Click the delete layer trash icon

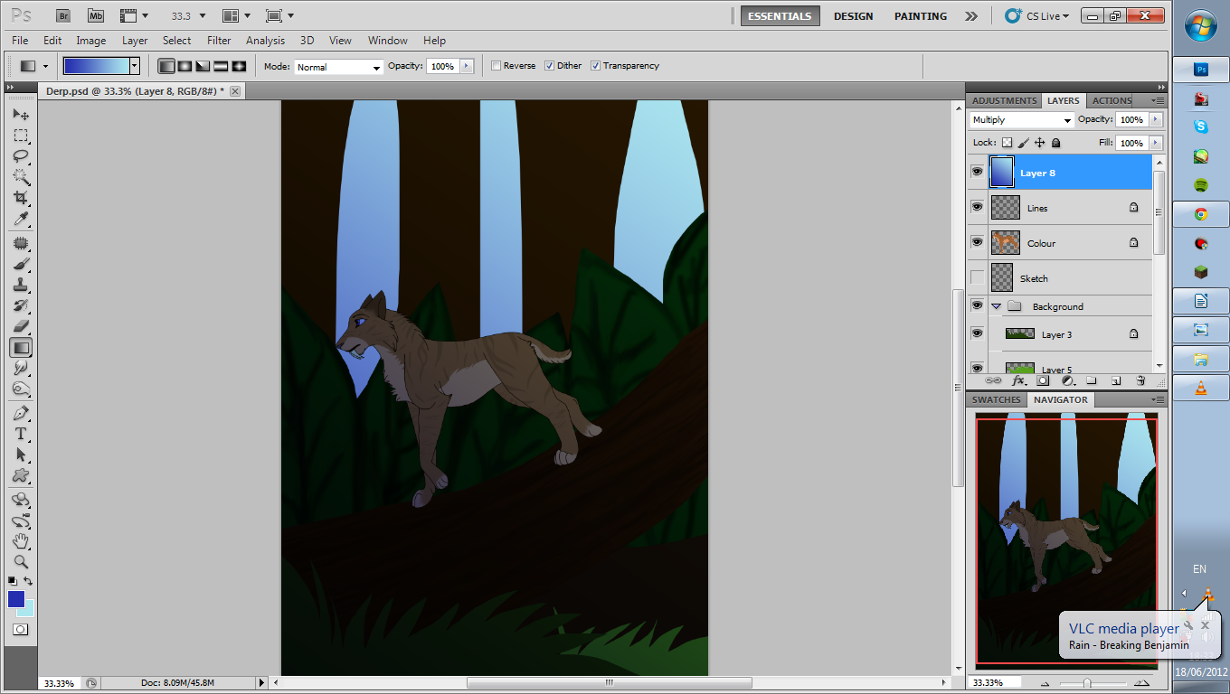[1140, 381]
